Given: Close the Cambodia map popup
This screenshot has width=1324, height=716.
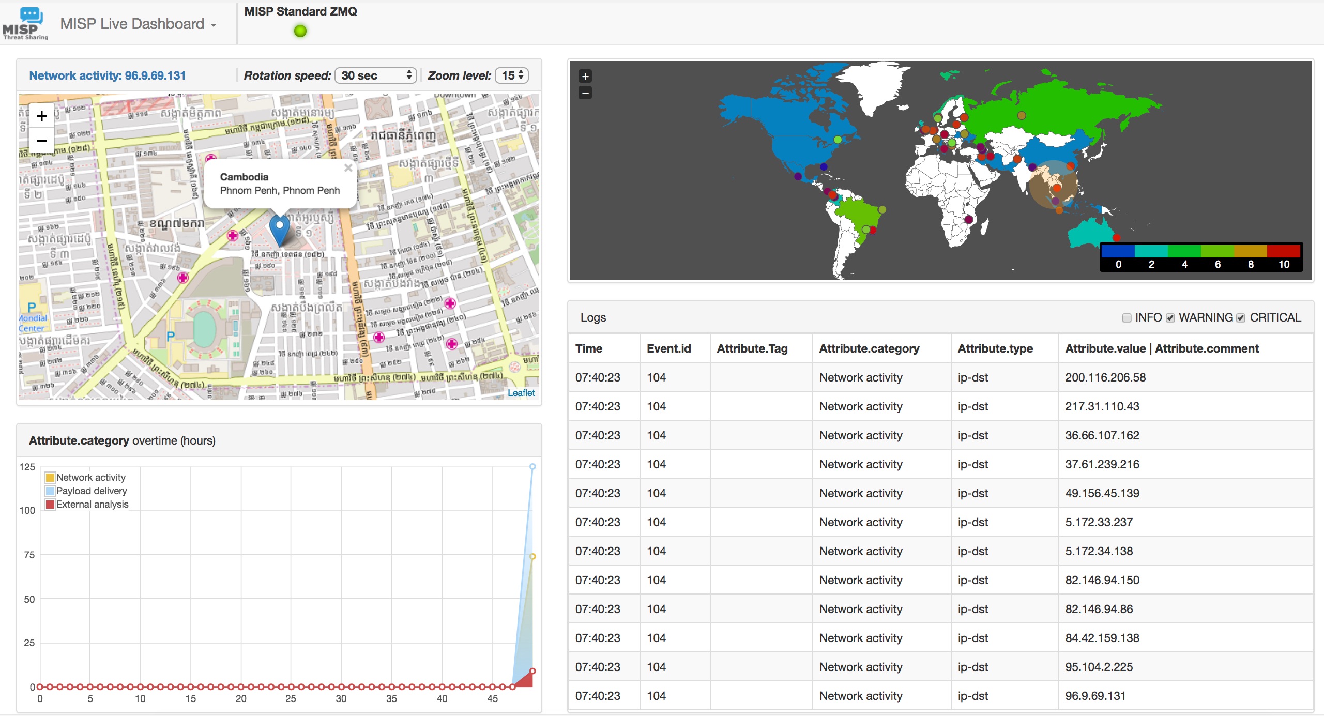Looking at the screenshot, I should click(348, 168).
